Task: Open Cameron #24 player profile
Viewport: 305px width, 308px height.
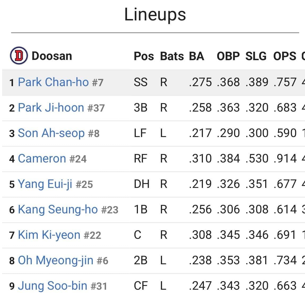Action: (x=52, y=159)
